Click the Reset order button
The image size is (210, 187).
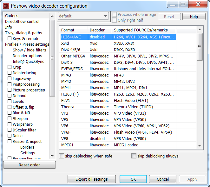coord(30,165)
